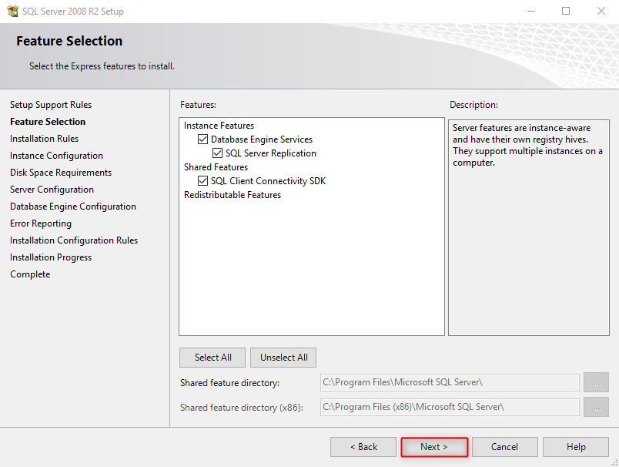
Task: Uncheck Database Engine Services checkbox
Action: click(x=202, y=139)
